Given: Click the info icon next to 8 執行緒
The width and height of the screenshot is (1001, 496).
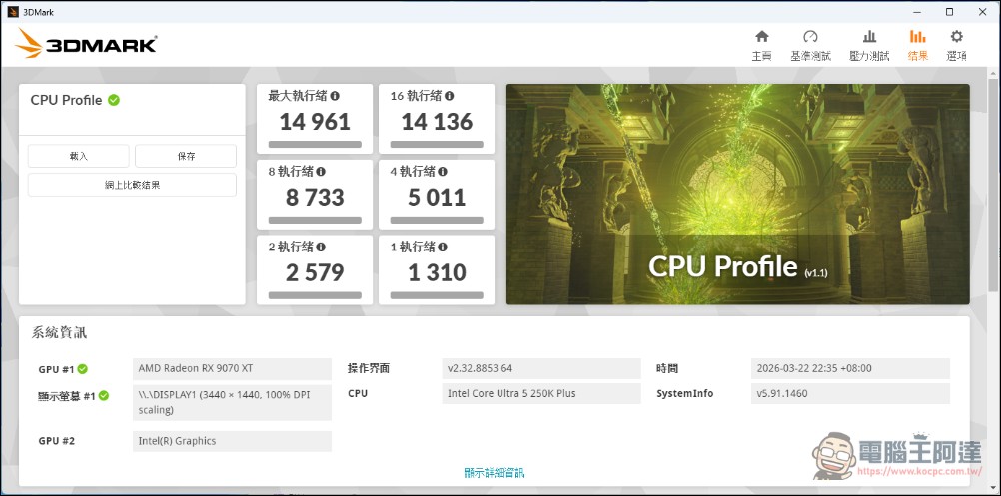Looking at the screenshot, I should 321,172.
